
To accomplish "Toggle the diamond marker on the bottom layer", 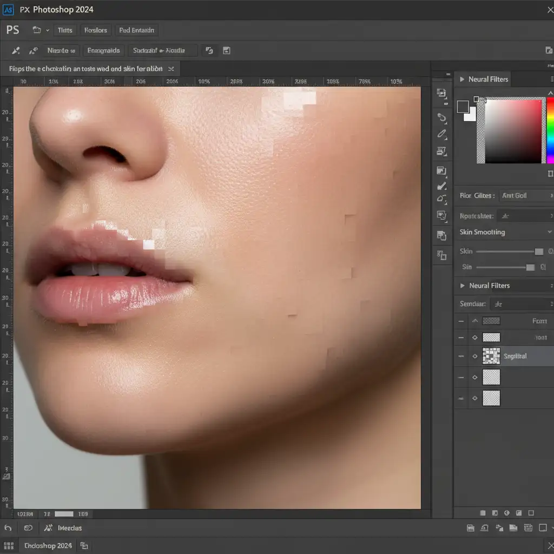I will tap(475, 398).
